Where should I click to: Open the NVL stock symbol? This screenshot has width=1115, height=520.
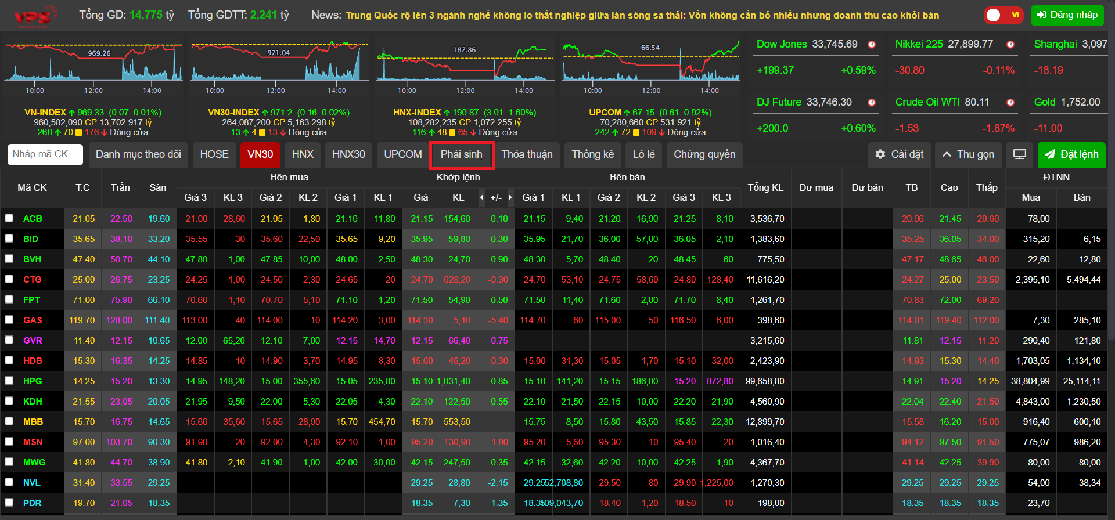[32, 483]
